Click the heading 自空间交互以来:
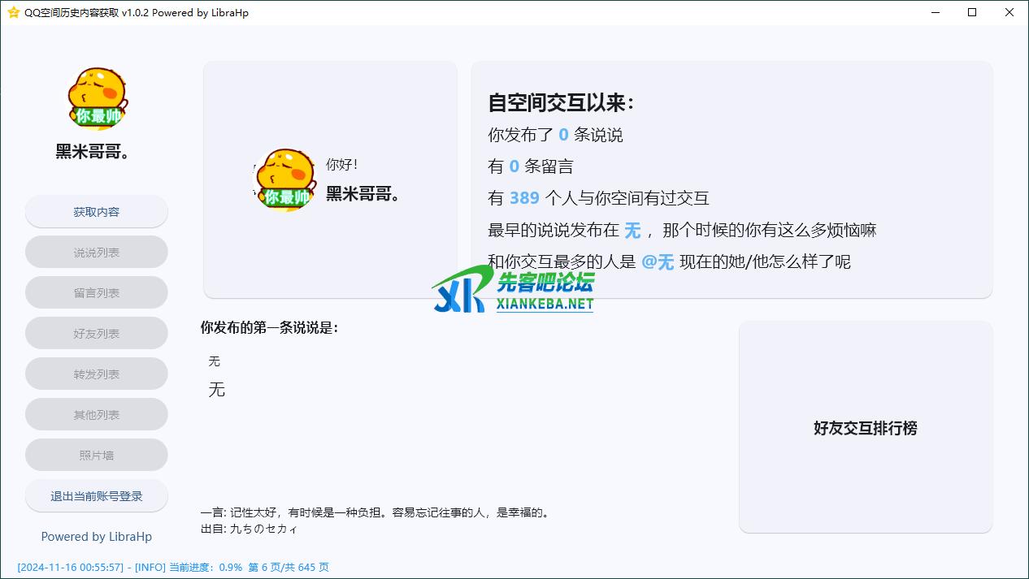 coord(561,103)
